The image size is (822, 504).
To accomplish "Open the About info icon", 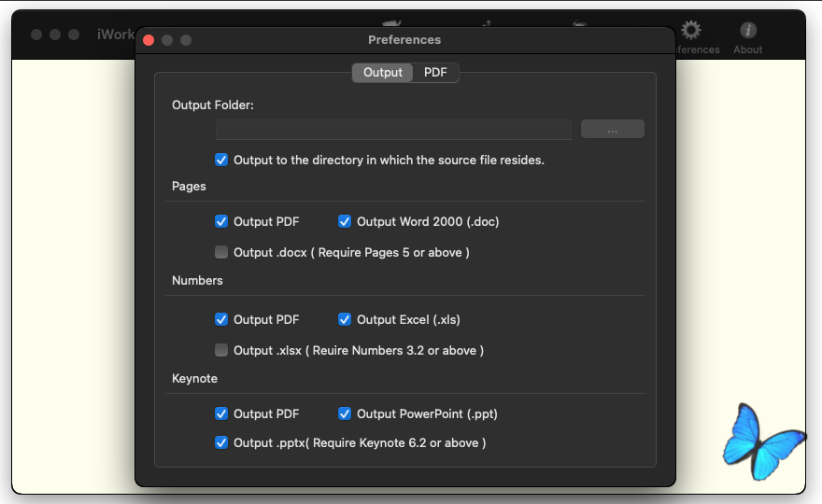I will (748, 31).
